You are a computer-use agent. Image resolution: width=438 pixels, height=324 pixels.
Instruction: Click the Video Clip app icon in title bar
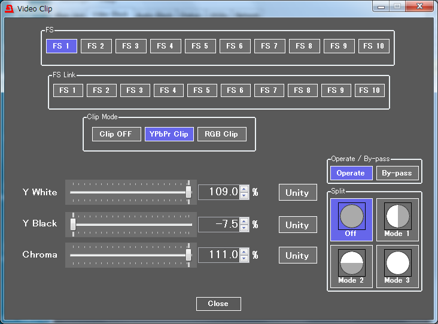[x=9, y=9]
